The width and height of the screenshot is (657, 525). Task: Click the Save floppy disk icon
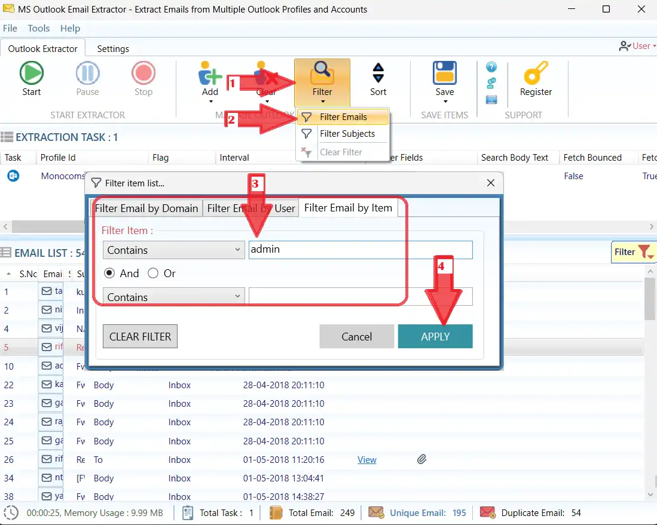(445, 73)
